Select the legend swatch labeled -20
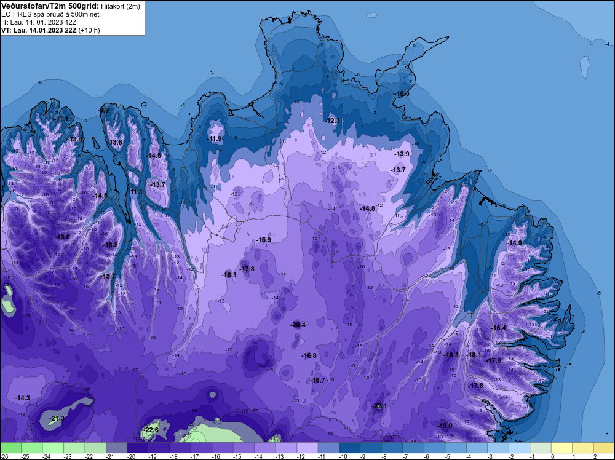This screenshot has width=615, height=460. click(x=138, y=448)
